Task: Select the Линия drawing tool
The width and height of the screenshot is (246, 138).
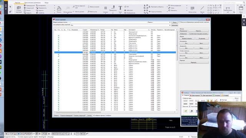Action: [x=203, y=9]
